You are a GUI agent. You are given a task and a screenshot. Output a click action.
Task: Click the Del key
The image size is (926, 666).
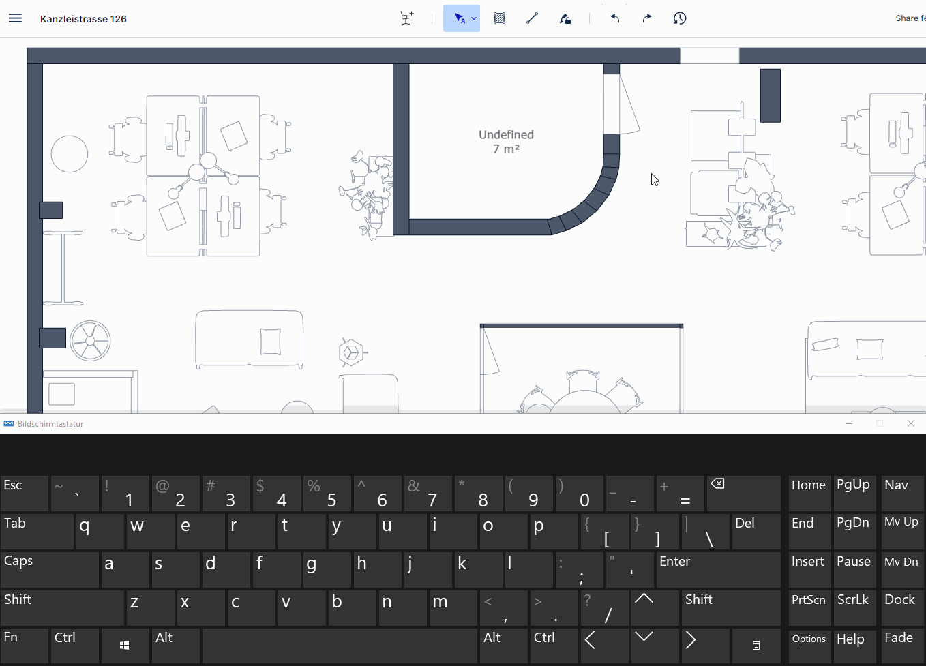pyautogui.click(x=756, y=532)
